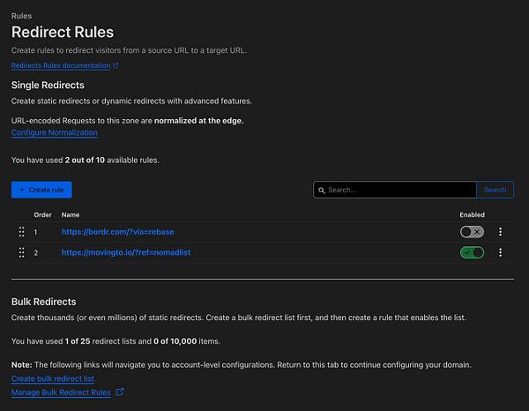Disable the movingto.io redirect rule
The height and width of the screenshot is (411, 529).
472,253
